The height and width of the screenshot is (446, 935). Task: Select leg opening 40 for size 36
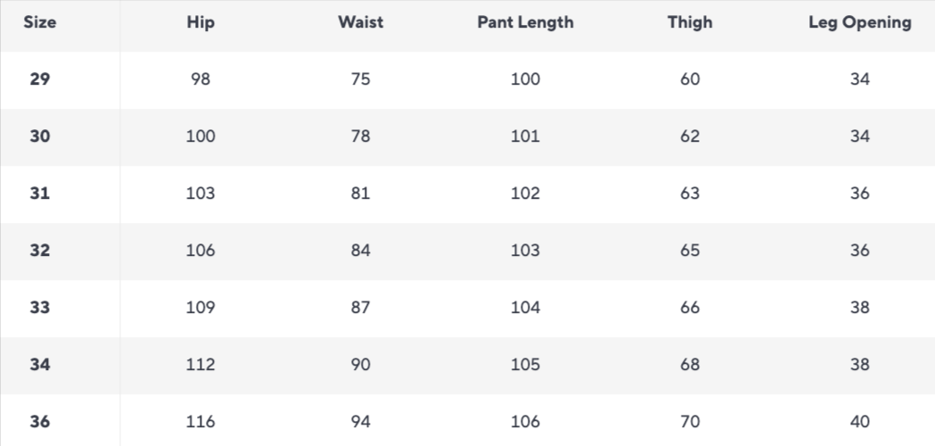tap(859, 422)
